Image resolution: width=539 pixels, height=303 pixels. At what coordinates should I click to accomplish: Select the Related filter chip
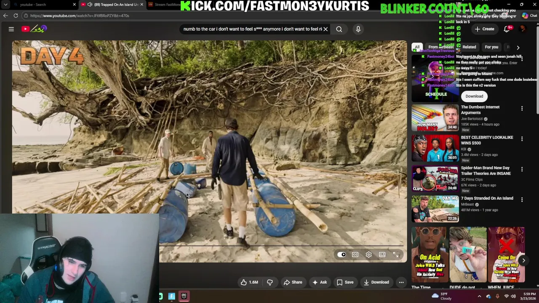[x=469, y=47]
